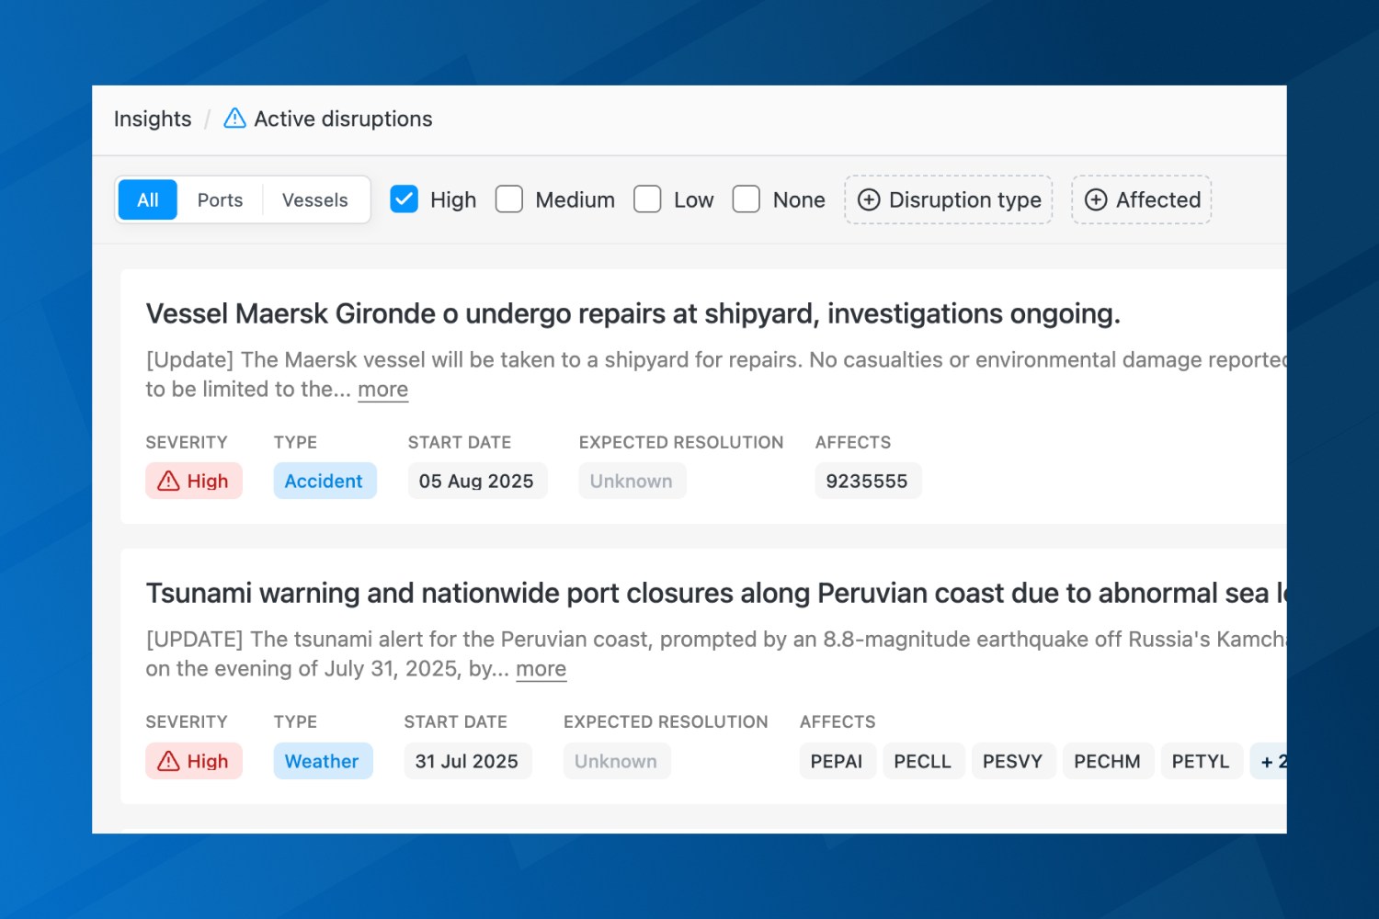Expand 'more' link in Maersk Gironde description
Screen dimensions: 1379x919
pyautogui.click(x=383, y=390)
